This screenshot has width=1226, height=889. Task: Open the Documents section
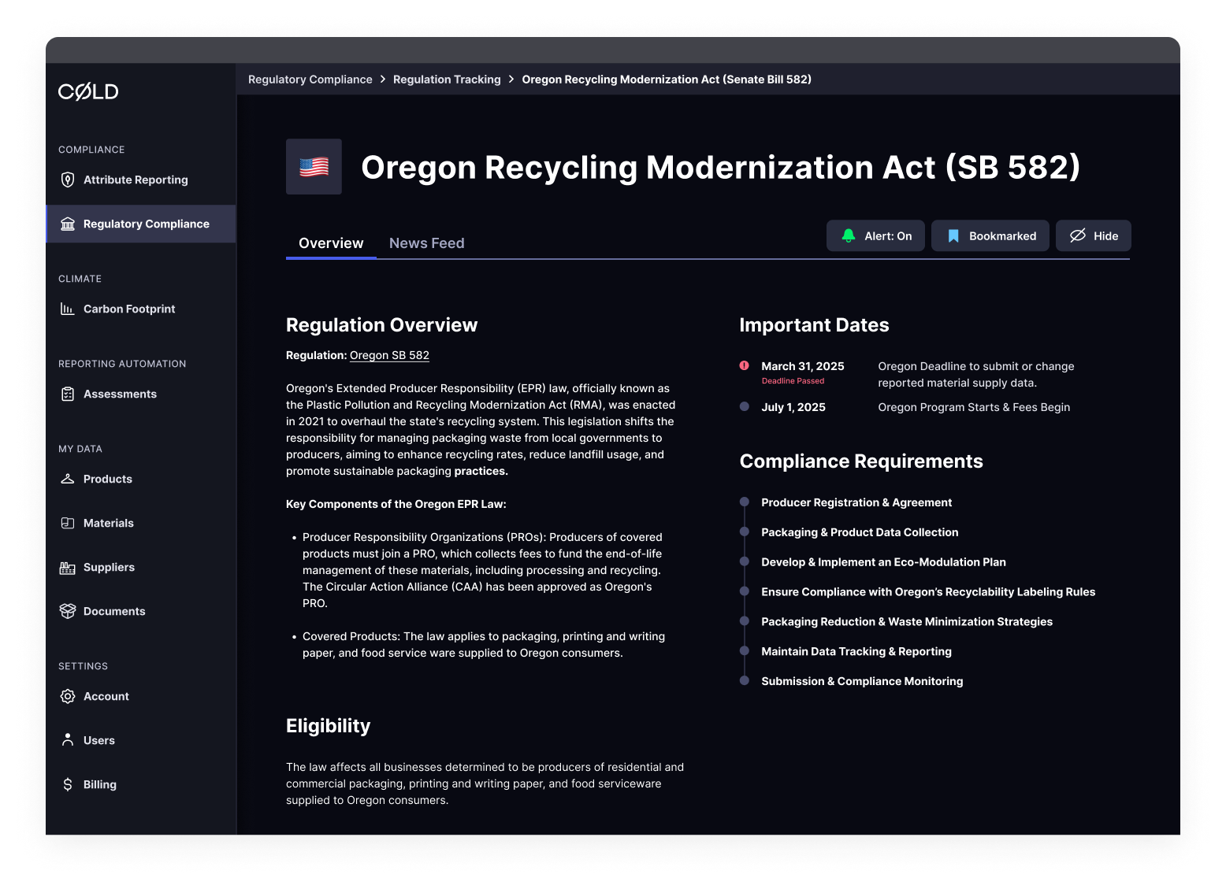(114, 611)
